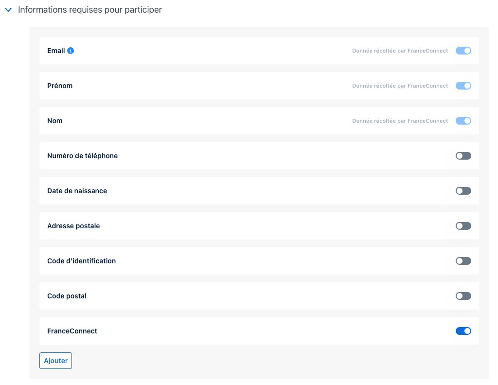Enable the Numéro de téléphone toggle
This screenshot has height=385, width=498.
[x=463, y=156]
